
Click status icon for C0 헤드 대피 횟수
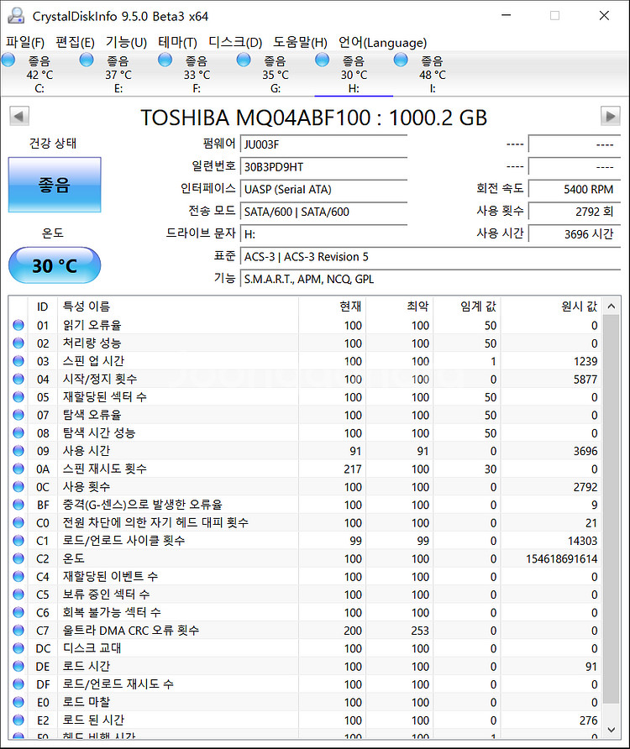click(18, 522)
